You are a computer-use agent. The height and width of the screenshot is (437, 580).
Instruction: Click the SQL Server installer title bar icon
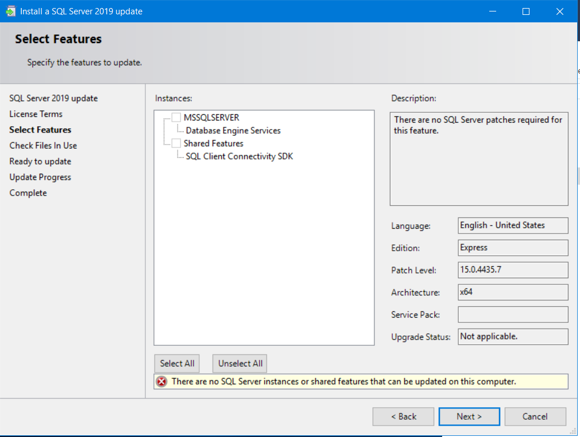[10, 11]
